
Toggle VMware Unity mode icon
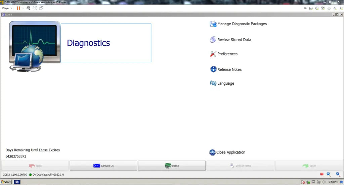pyautogui.click(x=41, y=8)
